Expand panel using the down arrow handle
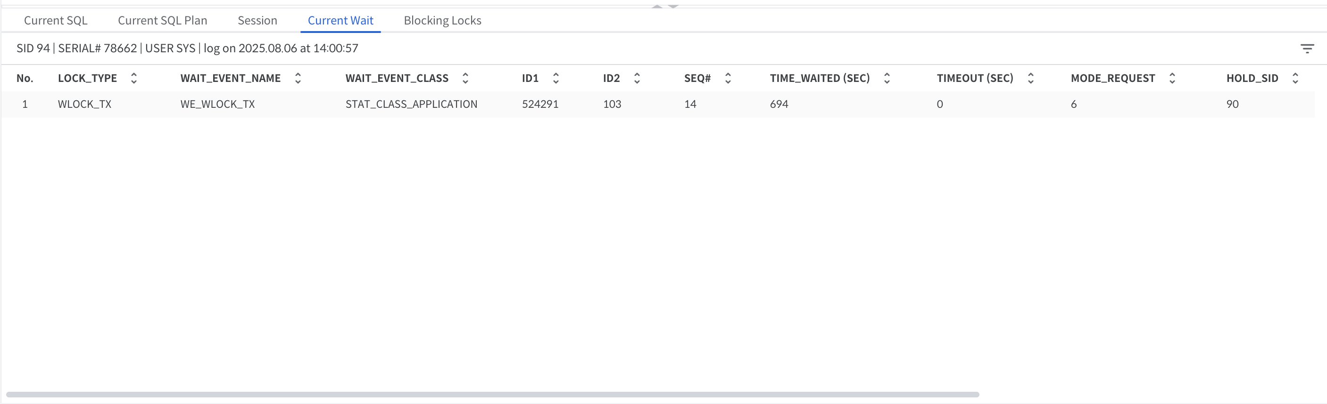The height and width of the screenshot is (404, 1327). tap(673, 6)
